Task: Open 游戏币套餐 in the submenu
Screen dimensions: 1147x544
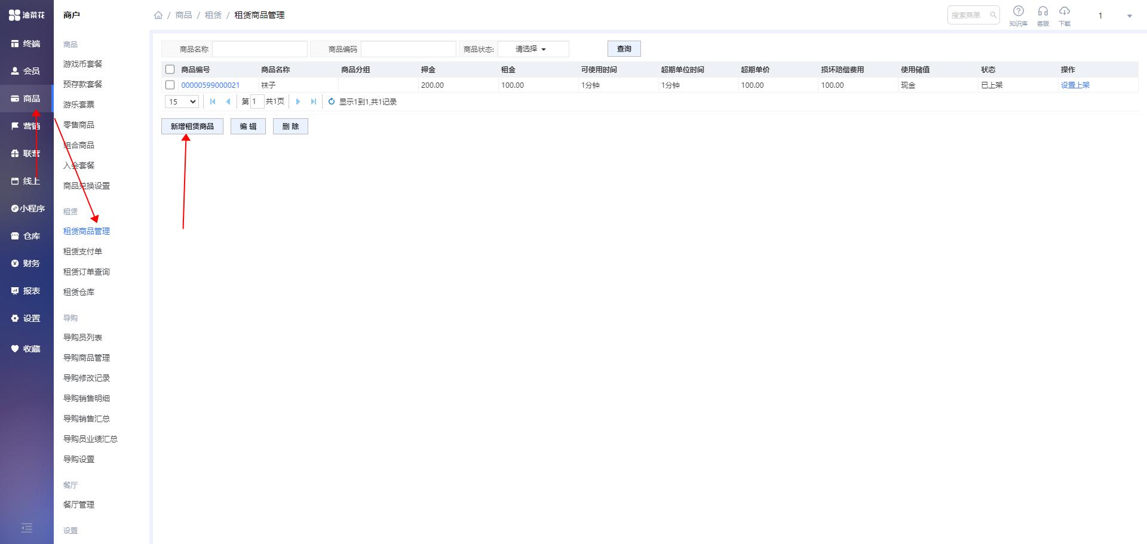Action: [83, 64]
